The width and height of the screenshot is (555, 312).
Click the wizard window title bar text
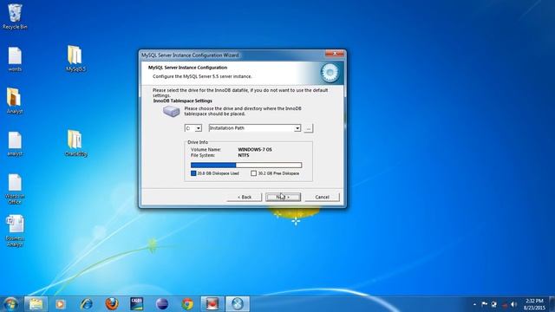click(x=190, y=55)
